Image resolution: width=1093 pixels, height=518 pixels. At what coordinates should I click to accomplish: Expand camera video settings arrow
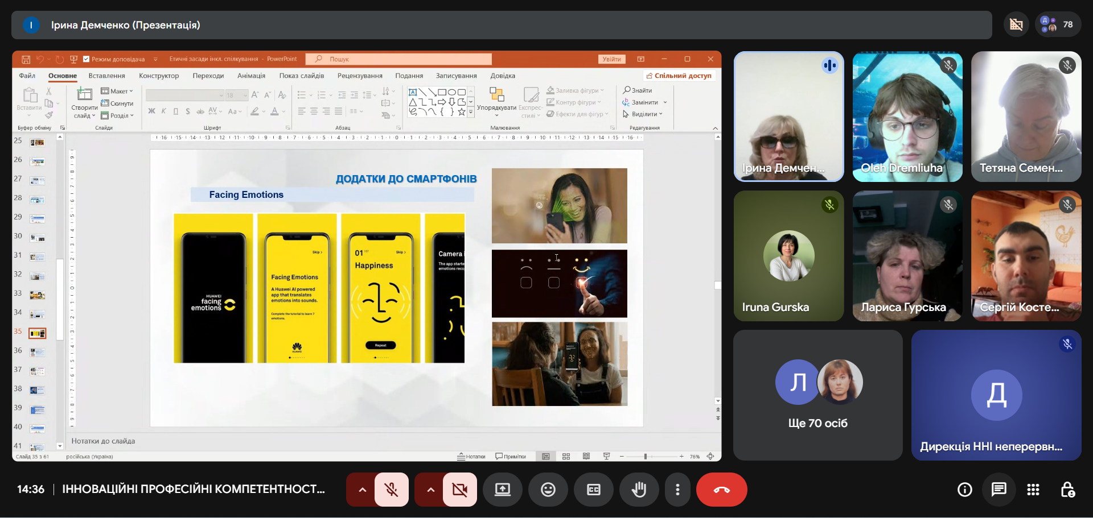(430, 490)
